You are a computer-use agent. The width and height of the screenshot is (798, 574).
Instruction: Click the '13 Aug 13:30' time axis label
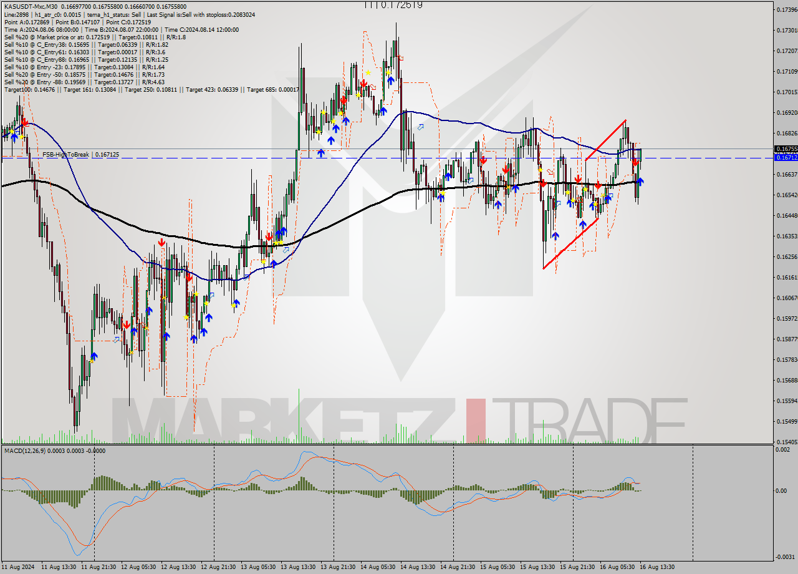pos(297,567)
